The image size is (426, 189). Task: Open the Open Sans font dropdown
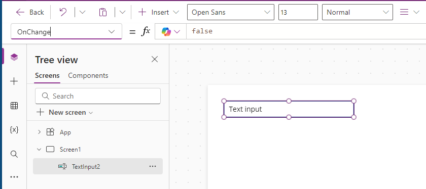(231, 12)
